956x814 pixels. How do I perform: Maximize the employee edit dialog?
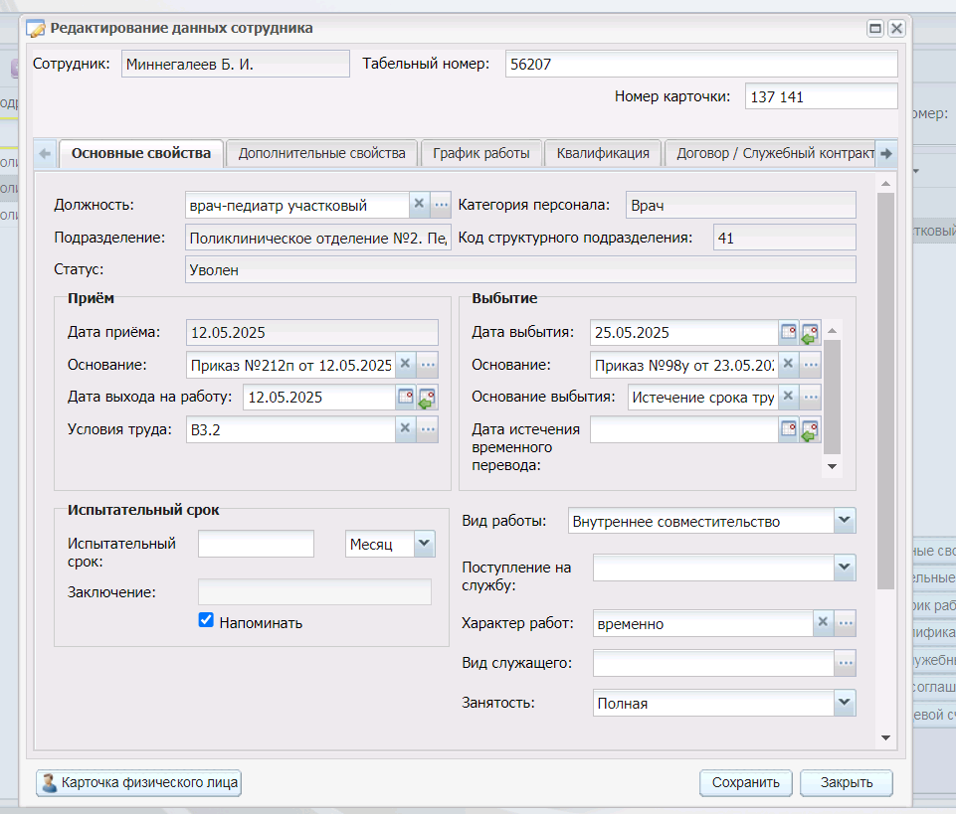(874, 28)
